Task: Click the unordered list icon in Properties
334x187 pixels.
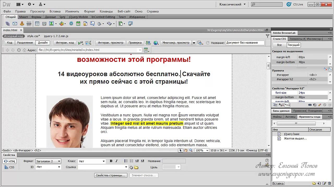Action: pos(126,161)
